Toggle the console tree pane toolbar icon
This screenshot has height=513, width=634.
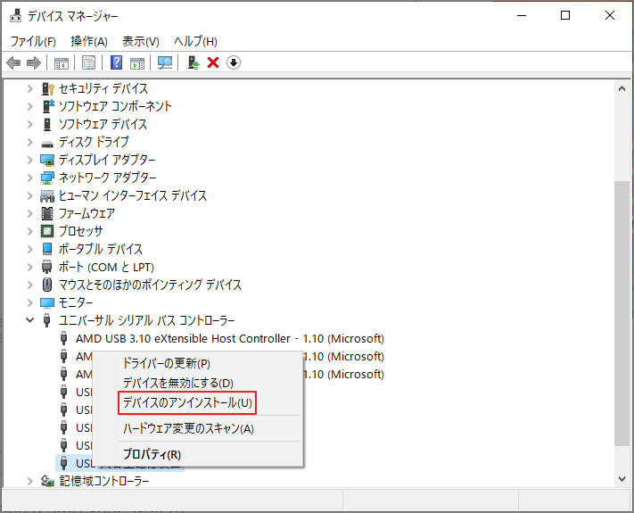[62, 62]
